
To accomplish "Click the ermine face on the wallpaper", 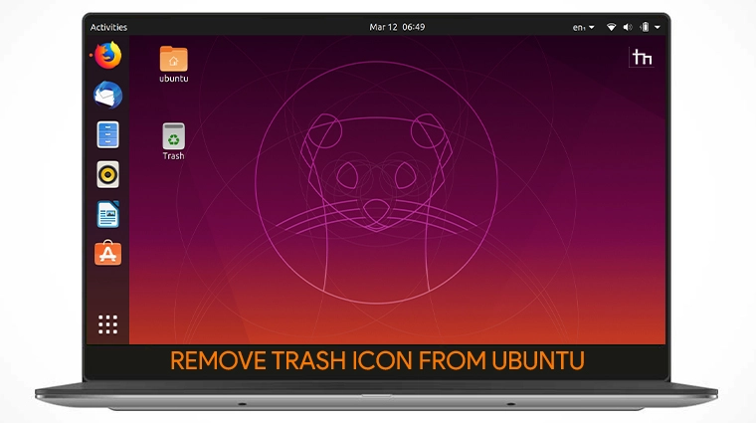I will 374,179.
